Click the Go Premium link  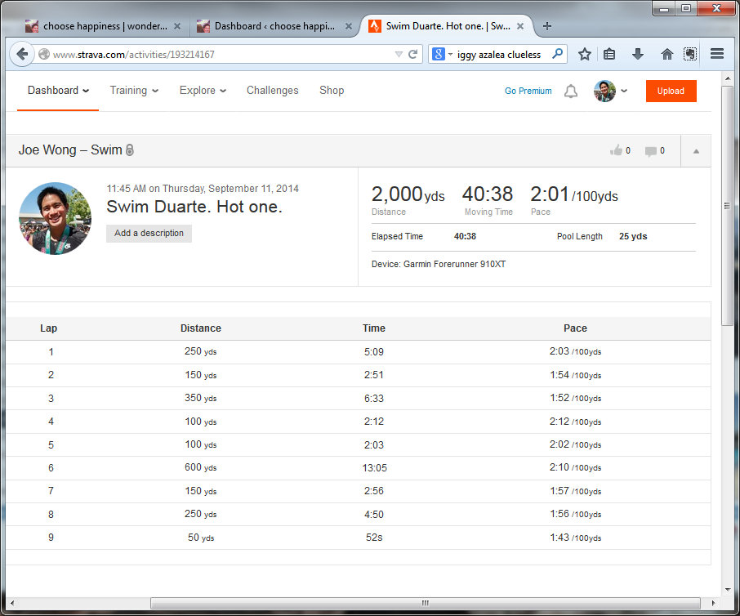tap(528, 92)
